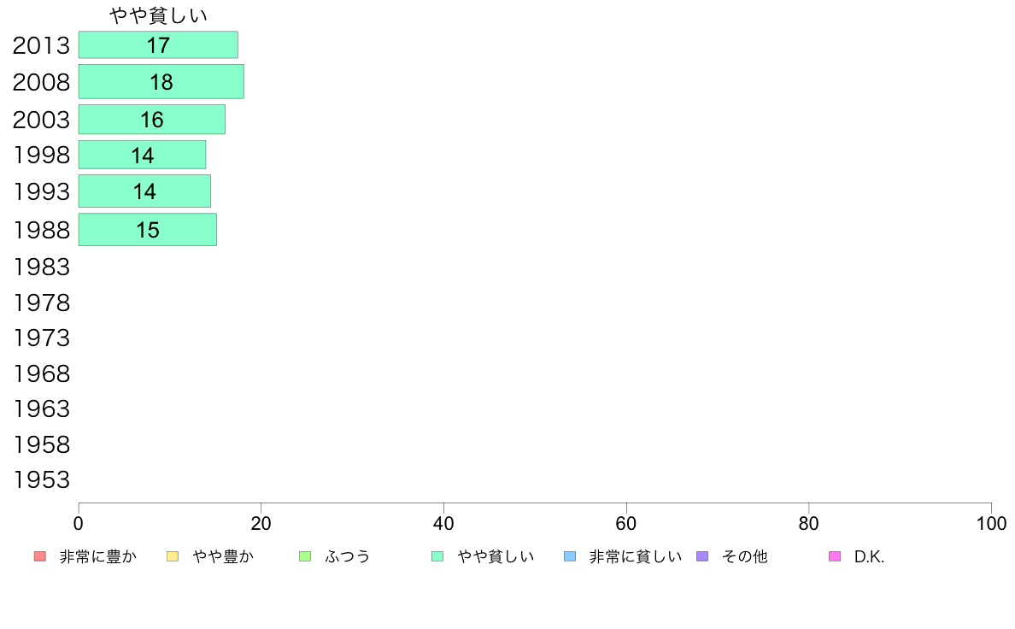Select the 2013 bar showing 17

point(158,44)
